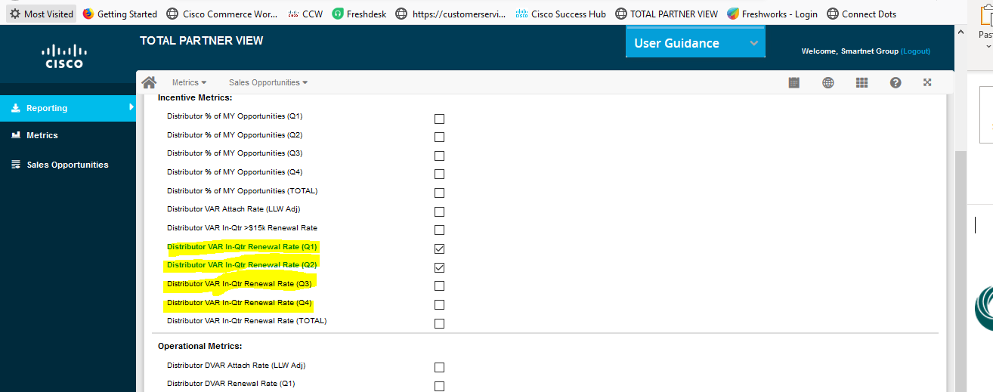The width and height of the screenshot is (993, 392).
Task: Open the Metrics dropdown menu
Action: click(189, 82)
